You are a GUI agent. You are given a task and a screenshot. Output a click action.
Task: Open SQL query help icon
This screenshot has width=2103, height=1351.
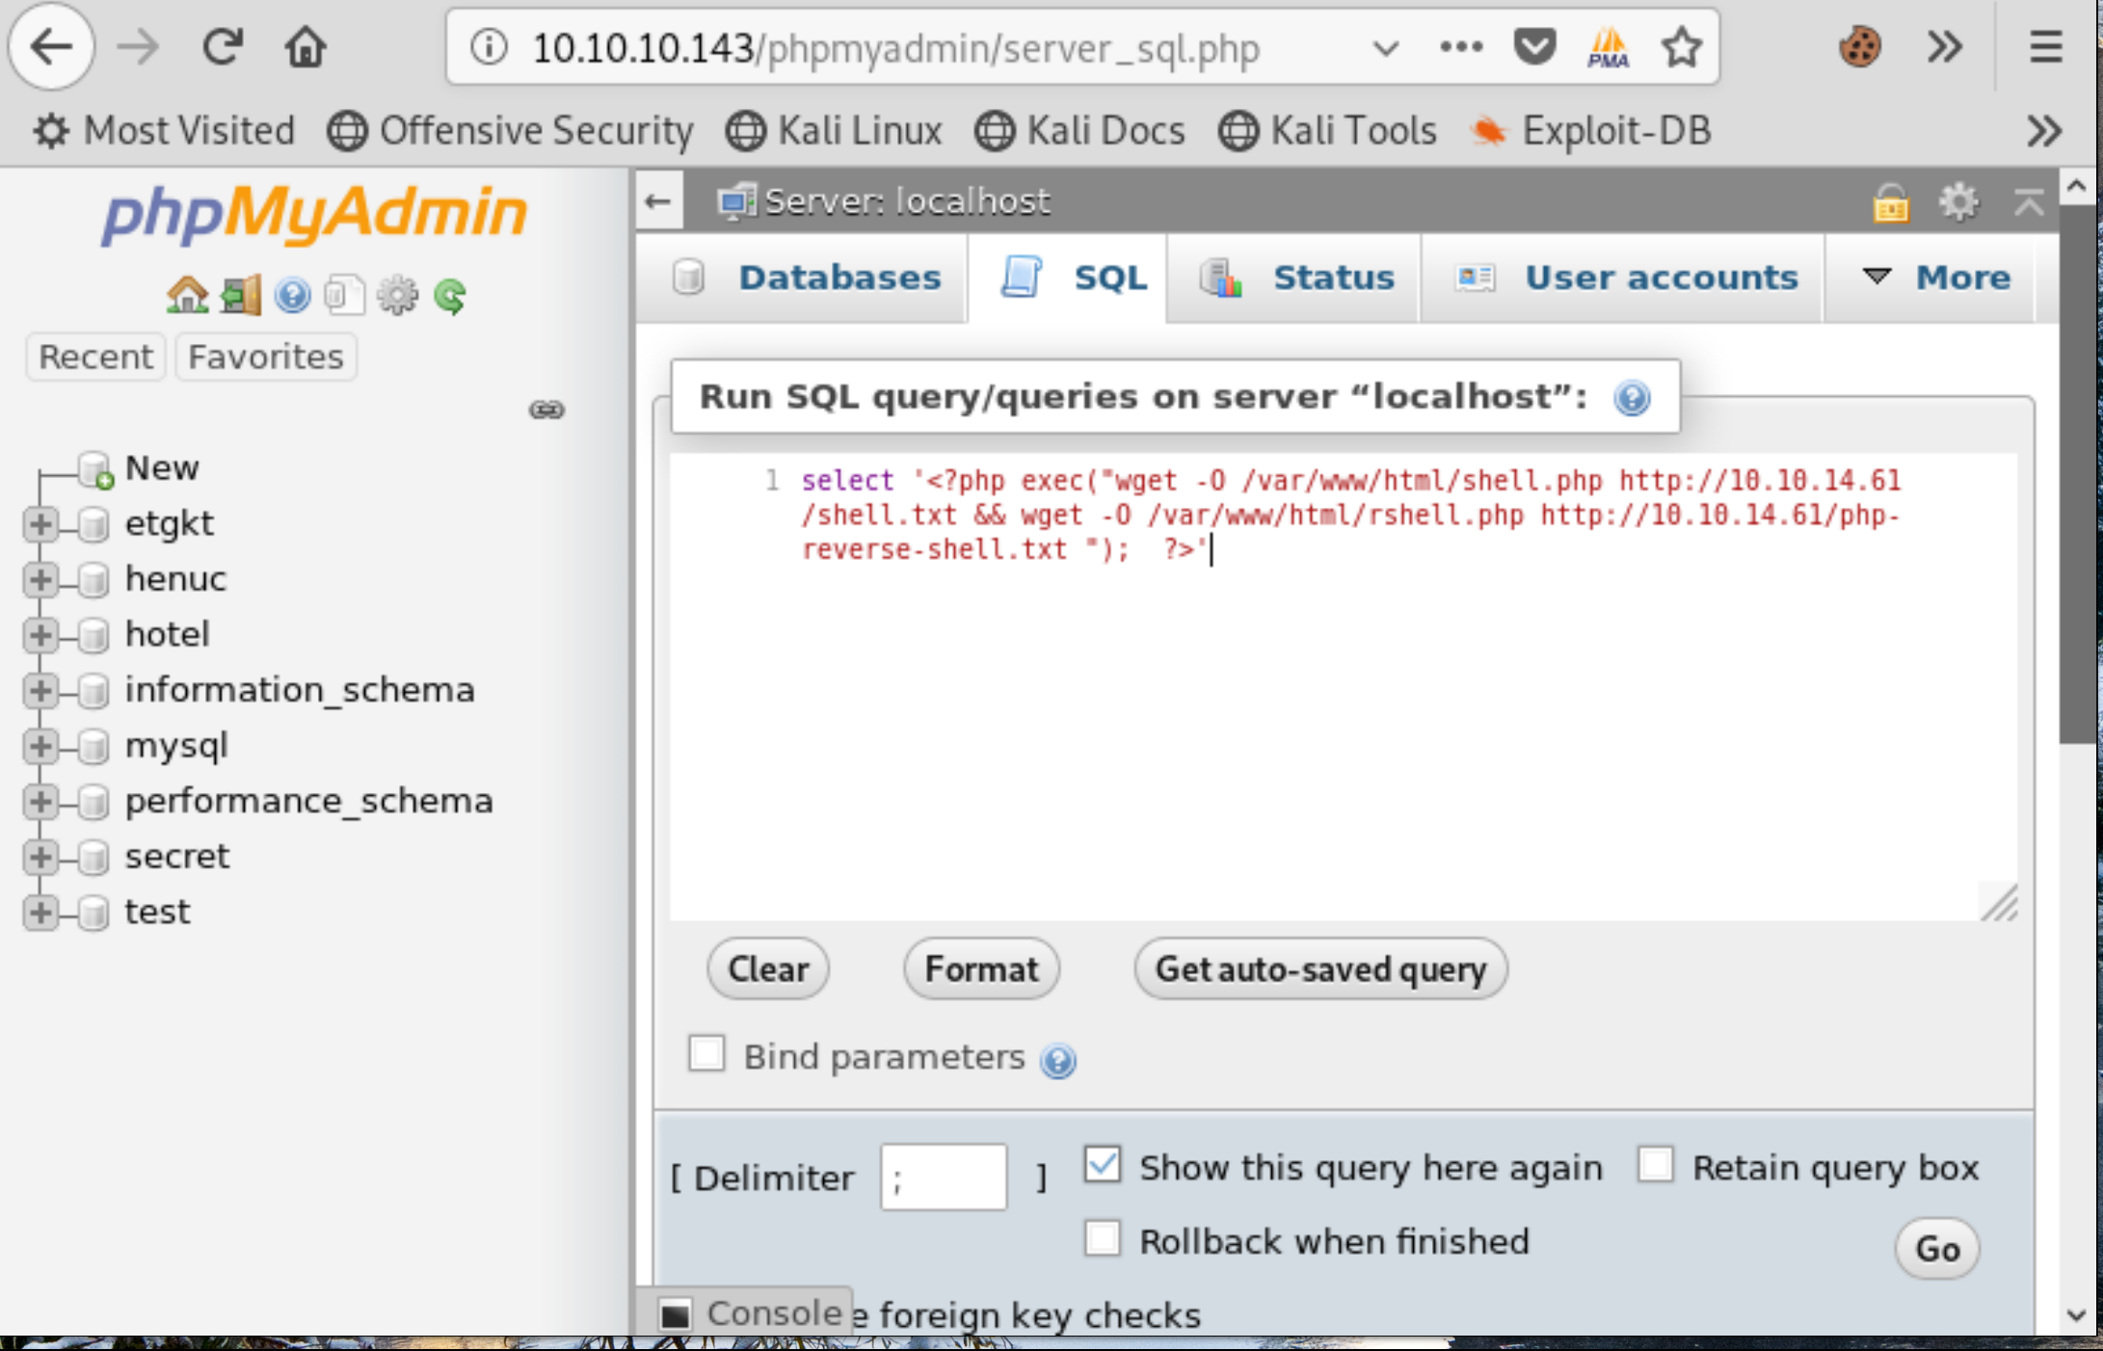click(1632, 398)
